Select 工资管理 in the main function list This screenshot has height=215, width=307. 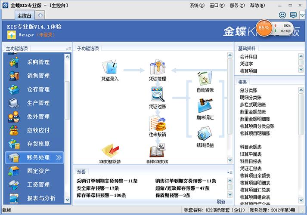(34, 185)
